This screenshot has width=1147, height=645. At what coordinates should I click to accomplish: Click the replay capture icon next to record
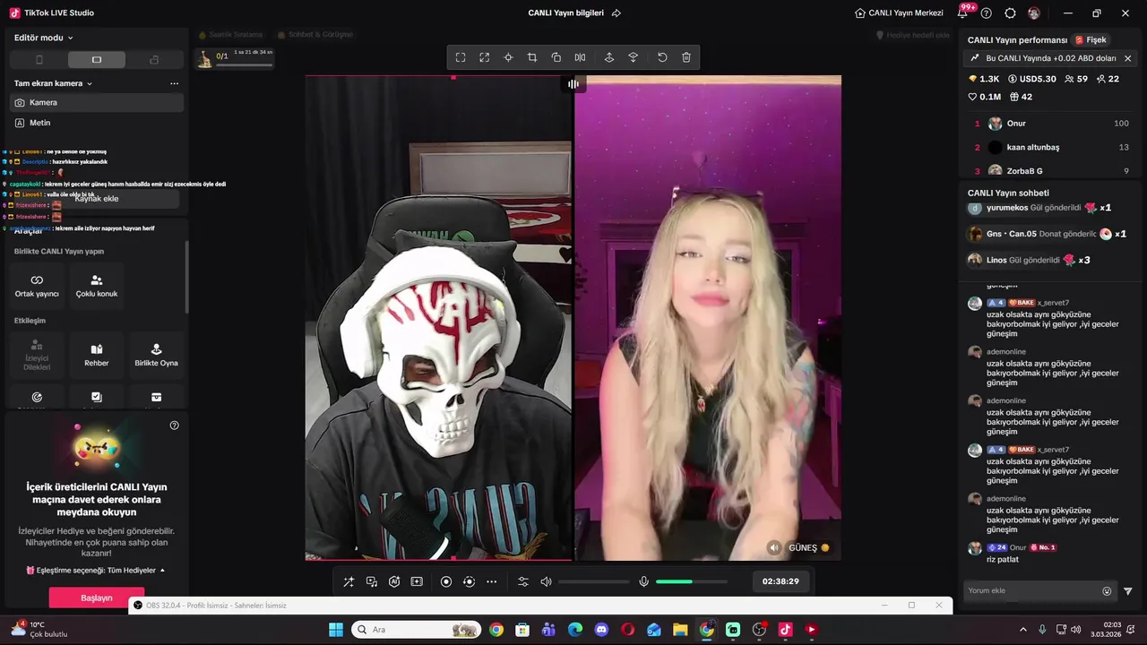469,581
